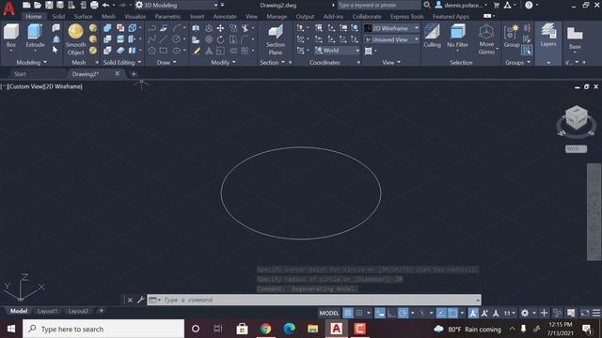Expand the Modify panel

[x=223, y=62]
